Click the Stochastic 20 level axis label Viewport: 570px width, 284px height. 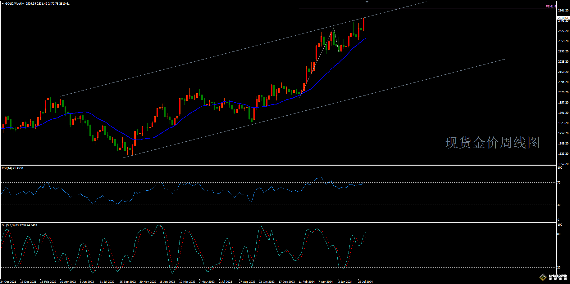click(x=559, y=268)
